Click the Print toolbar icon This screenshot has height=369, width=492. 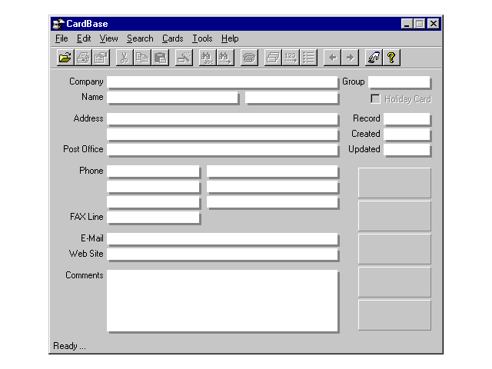tap(83, 58)
